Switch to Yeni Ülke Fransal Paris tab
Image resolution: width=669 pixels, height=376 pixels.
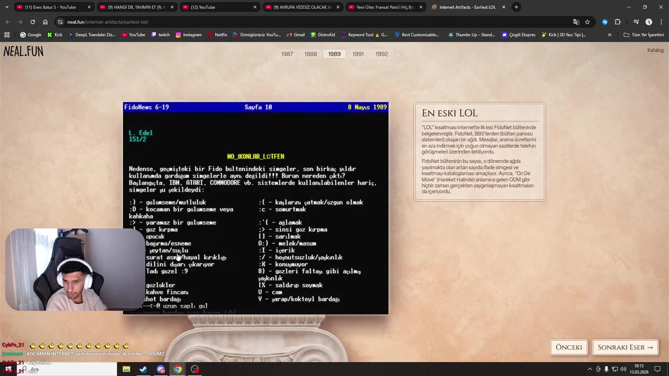point(385,7)
